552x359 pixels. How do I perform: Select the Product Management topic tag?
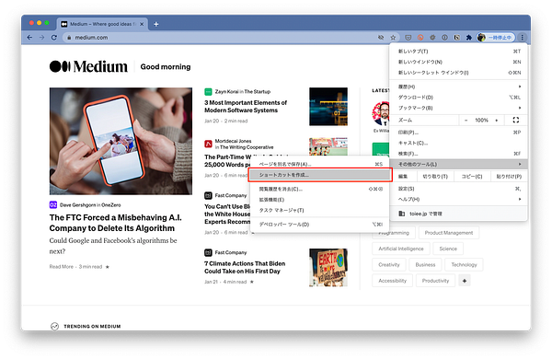(x=449, y=233)
